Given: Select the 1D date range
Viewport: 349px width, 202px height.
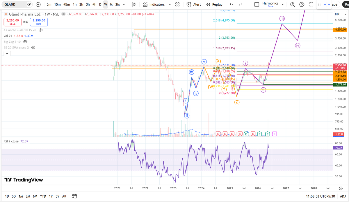Looking at the screenshot, I should (x=7, y=196).
